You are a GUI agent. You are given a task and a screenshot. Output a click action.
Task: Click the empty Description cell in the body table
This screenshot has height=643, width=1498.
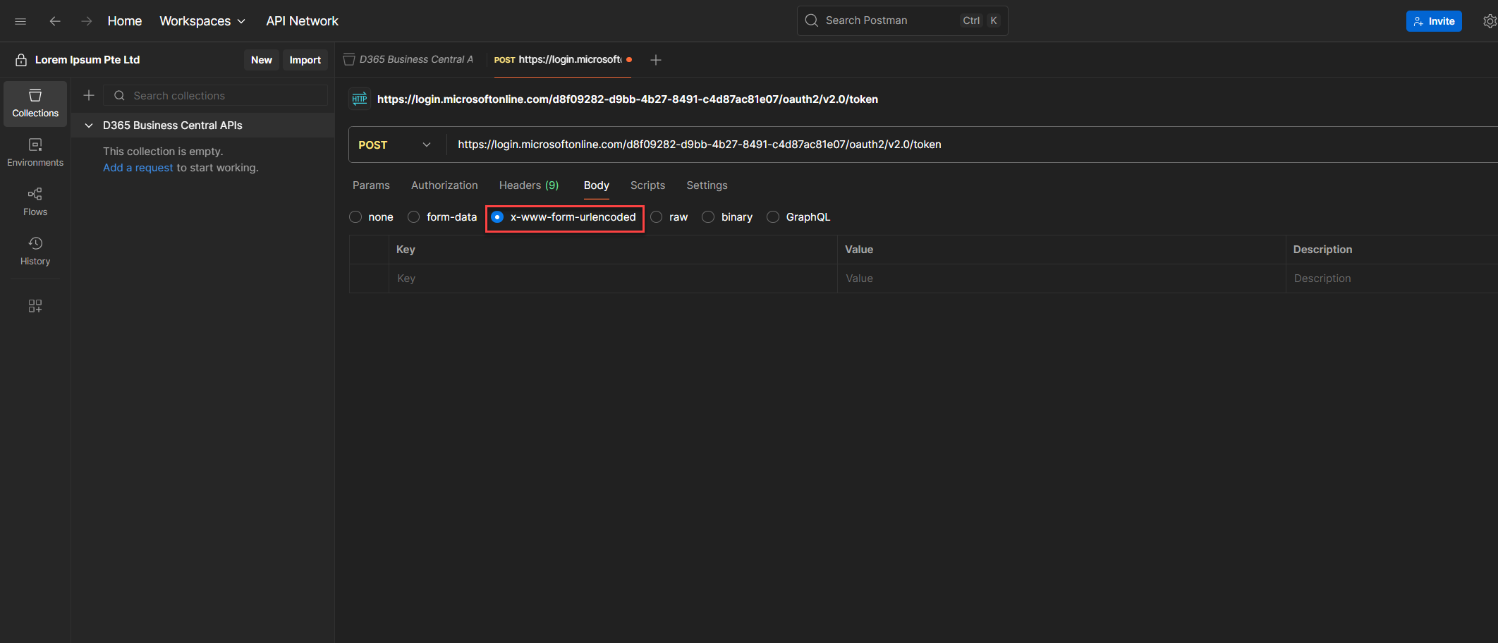tap(1392, 278)
